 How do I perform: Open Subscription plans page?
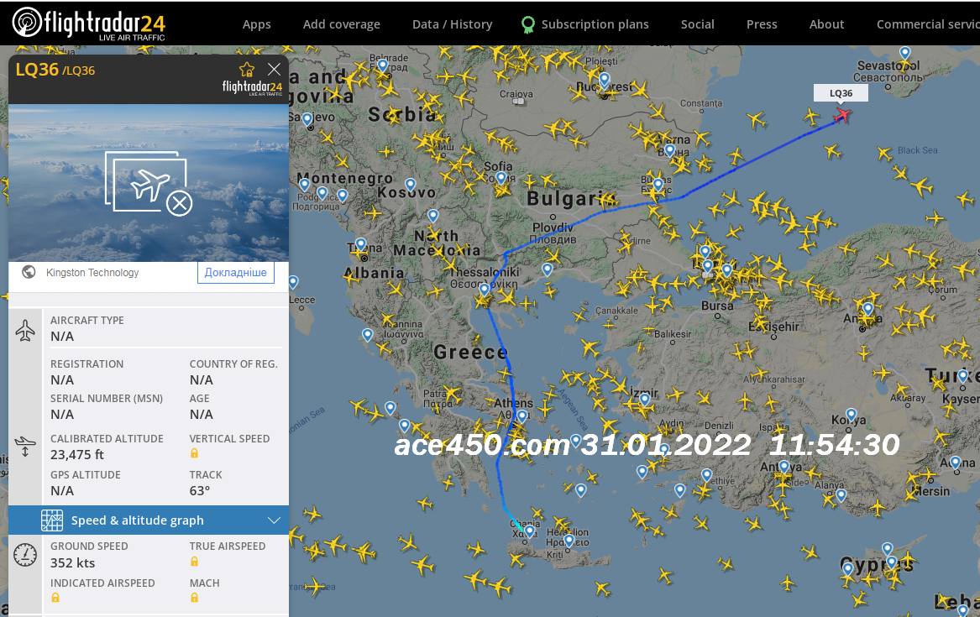point(595,24)
